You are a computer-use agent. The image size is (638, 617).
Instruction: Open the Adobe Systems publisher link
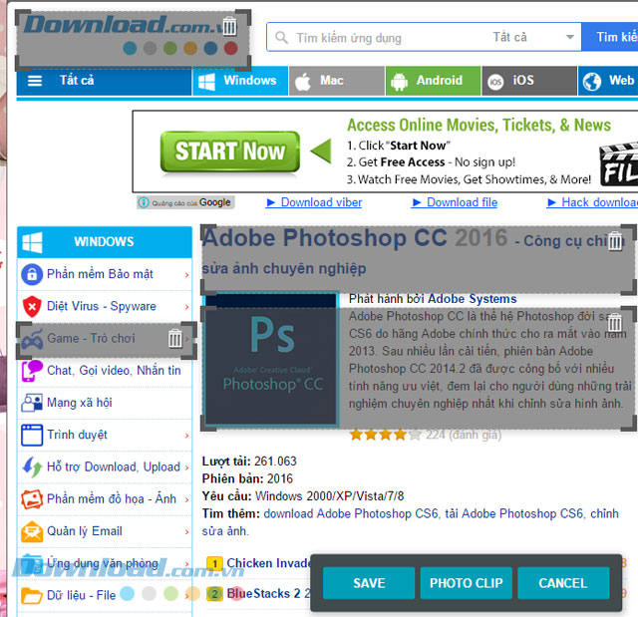472,299
